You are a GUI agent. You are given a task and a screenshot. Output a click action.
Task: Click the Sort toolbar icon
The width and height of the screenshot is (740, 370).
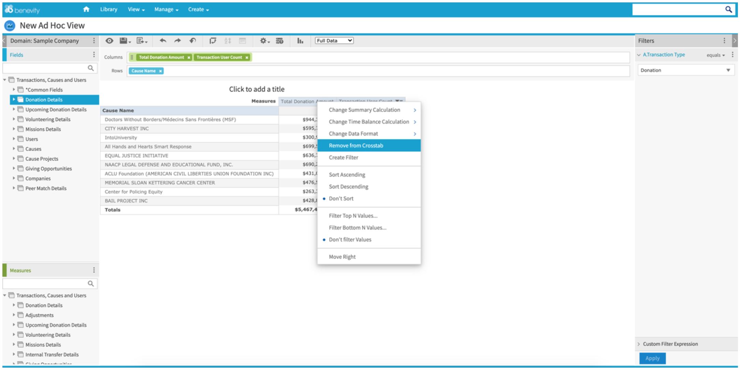pos(228,41)
